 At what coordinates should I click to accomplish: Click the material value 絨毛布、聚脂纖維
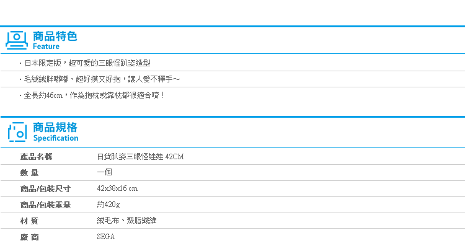pyautogui.click(x=126, y=221)
